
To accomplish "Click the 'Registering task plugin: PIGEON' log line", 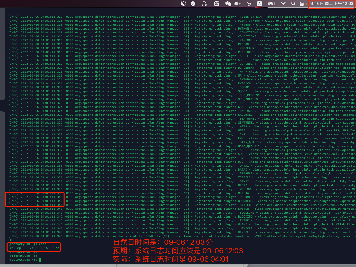I will pos(182,40).
